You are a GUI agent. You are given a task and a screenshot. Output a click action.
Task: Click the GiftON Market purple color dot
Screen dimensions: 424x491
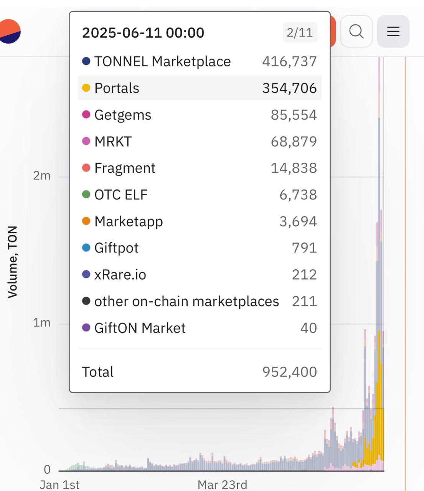(86, 328)
